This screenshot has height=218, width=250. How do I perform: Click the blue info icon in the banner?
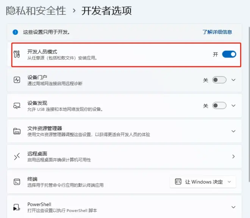(15, 32)
